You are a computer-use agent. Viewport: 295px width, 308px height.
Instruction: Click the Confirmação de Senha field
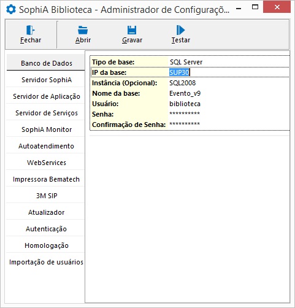click(229, 125)
